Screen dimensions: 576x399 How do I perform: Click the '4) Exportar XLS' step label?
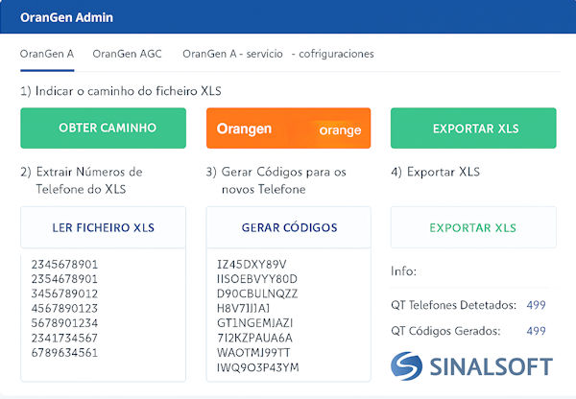tap(435, 172)
